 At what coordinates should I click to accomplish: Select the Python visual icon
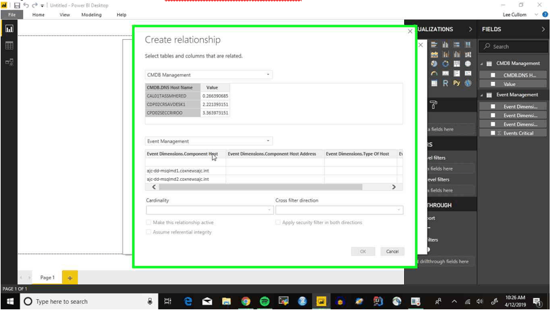(457, 83)
